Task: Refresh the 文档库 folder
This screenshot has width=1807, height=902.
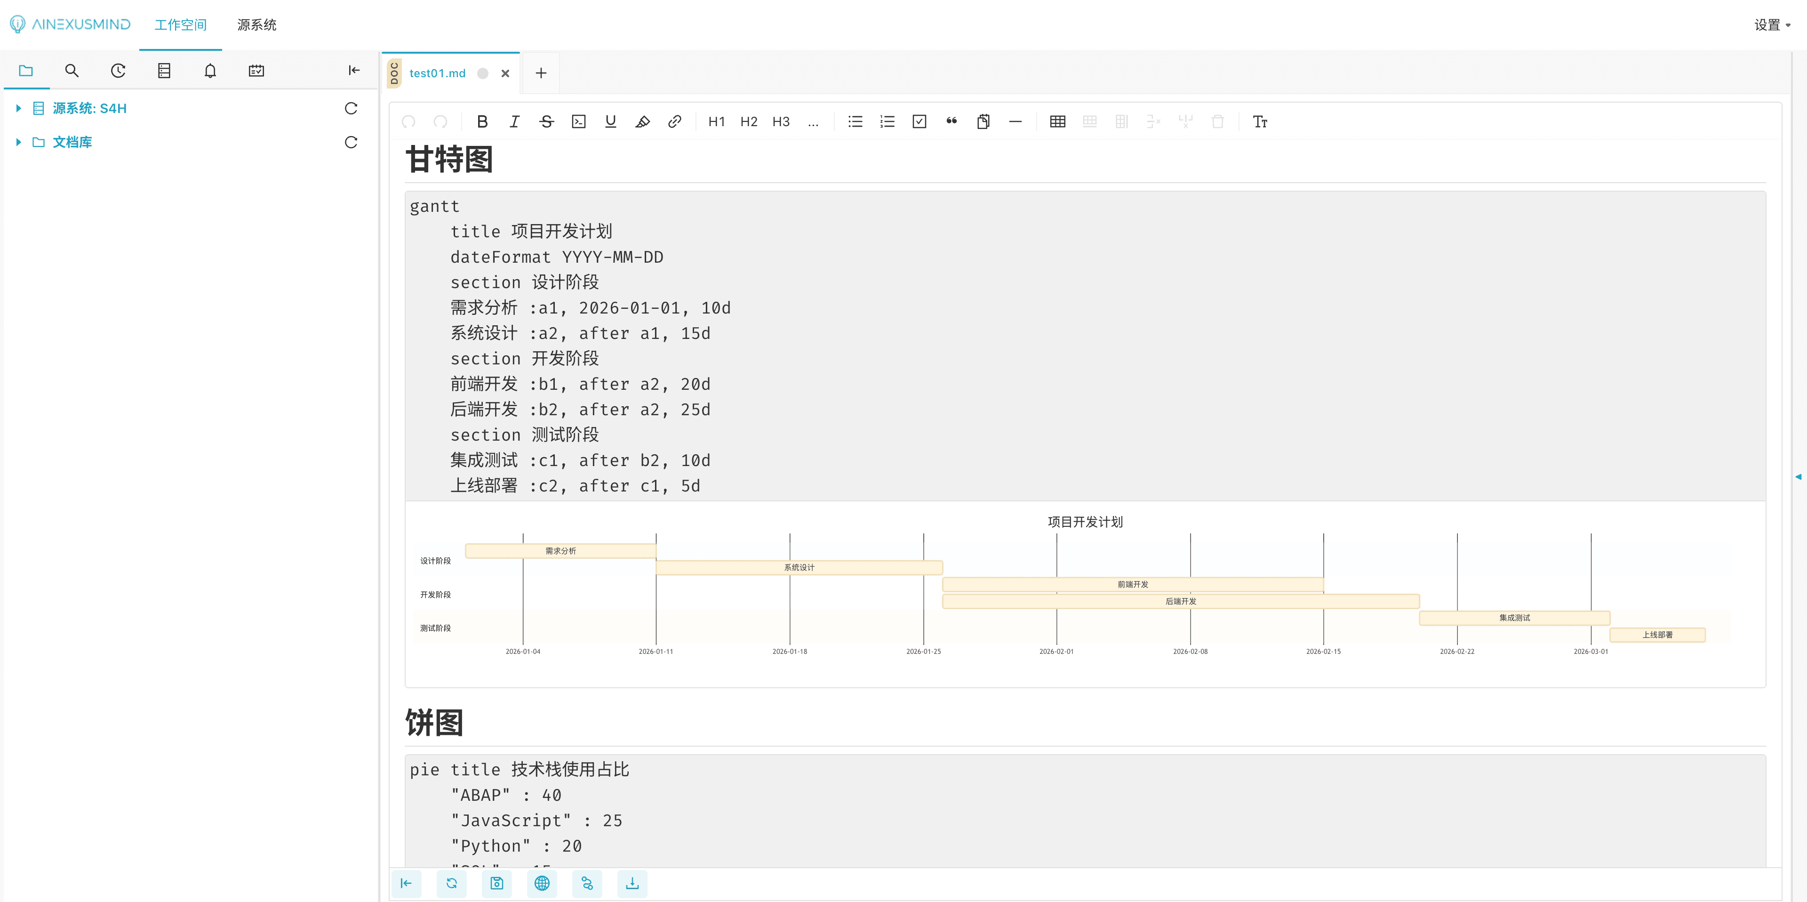Action: pos(351,142)
